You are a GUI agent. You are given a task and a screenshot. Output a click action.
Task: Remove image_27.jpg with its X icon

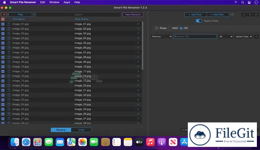(x=138, y=118)
